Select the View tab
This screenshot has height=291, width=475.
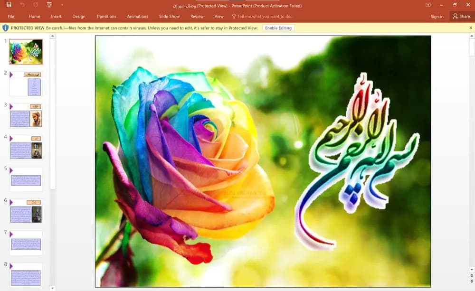pyautogui.click(x=218, y=16)
